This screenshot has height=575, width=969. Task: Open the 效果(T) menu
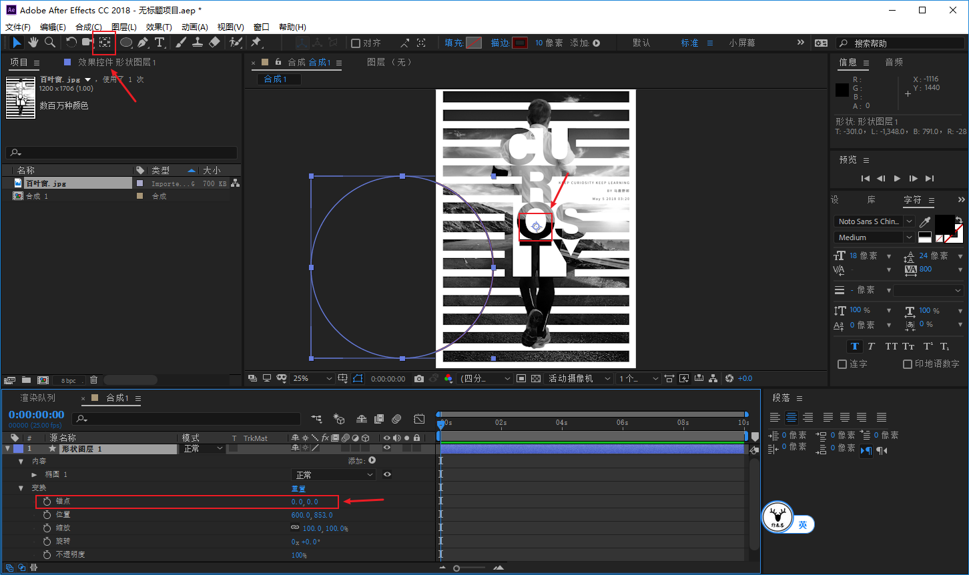[x=159, y=27]
